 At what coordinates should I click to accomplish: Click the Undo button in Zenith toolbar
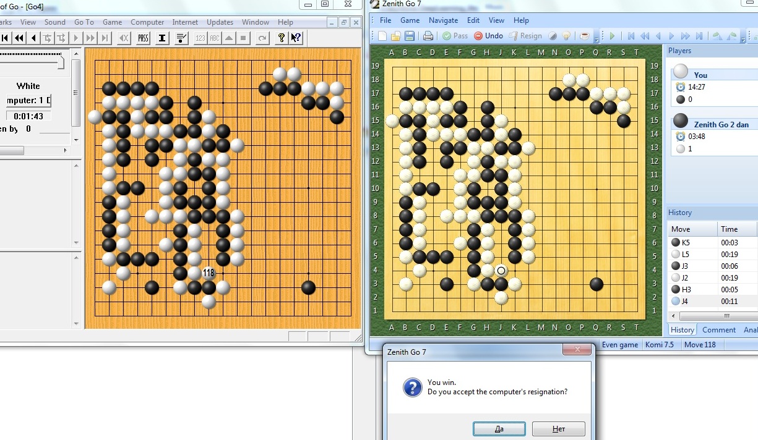[x=488, y=36]
